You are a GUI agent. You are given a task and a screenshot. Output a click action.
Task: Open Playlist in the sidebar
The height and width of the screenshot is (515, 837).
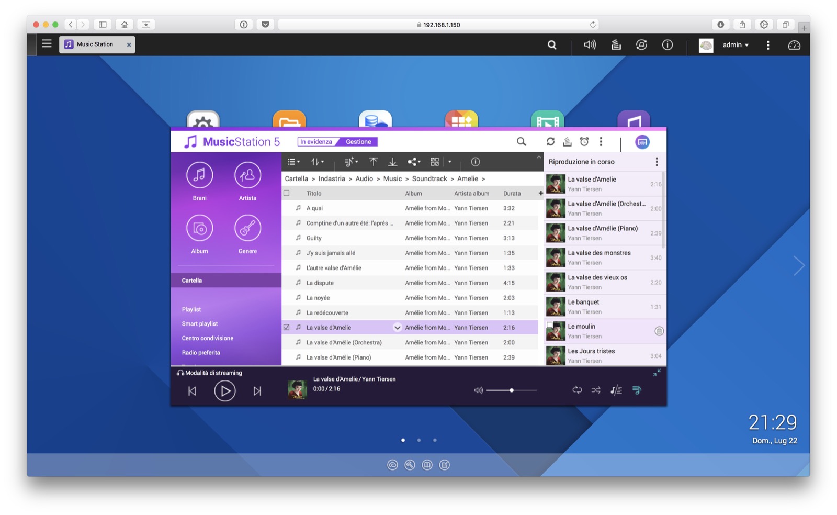coord(191,309)
